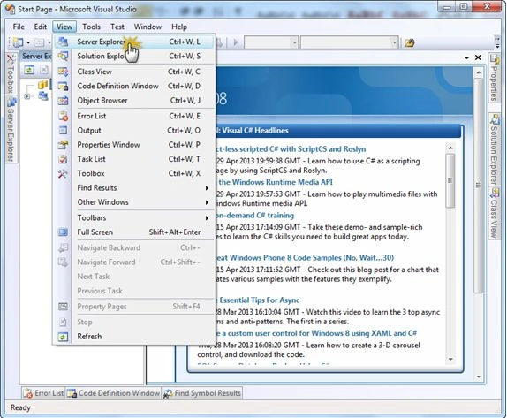Click the Start Page outer scrollbar thumb
The width and height of the screenshot is (507, 418).
click(478, 185)
